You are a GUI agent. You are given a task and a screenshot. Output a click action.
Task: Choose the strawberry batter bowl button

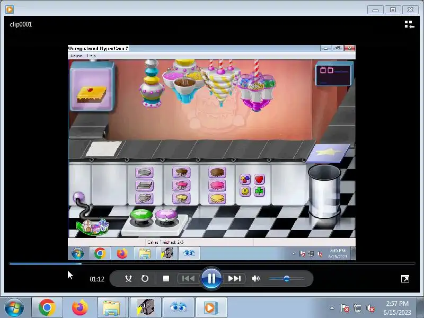click(181, 185)
